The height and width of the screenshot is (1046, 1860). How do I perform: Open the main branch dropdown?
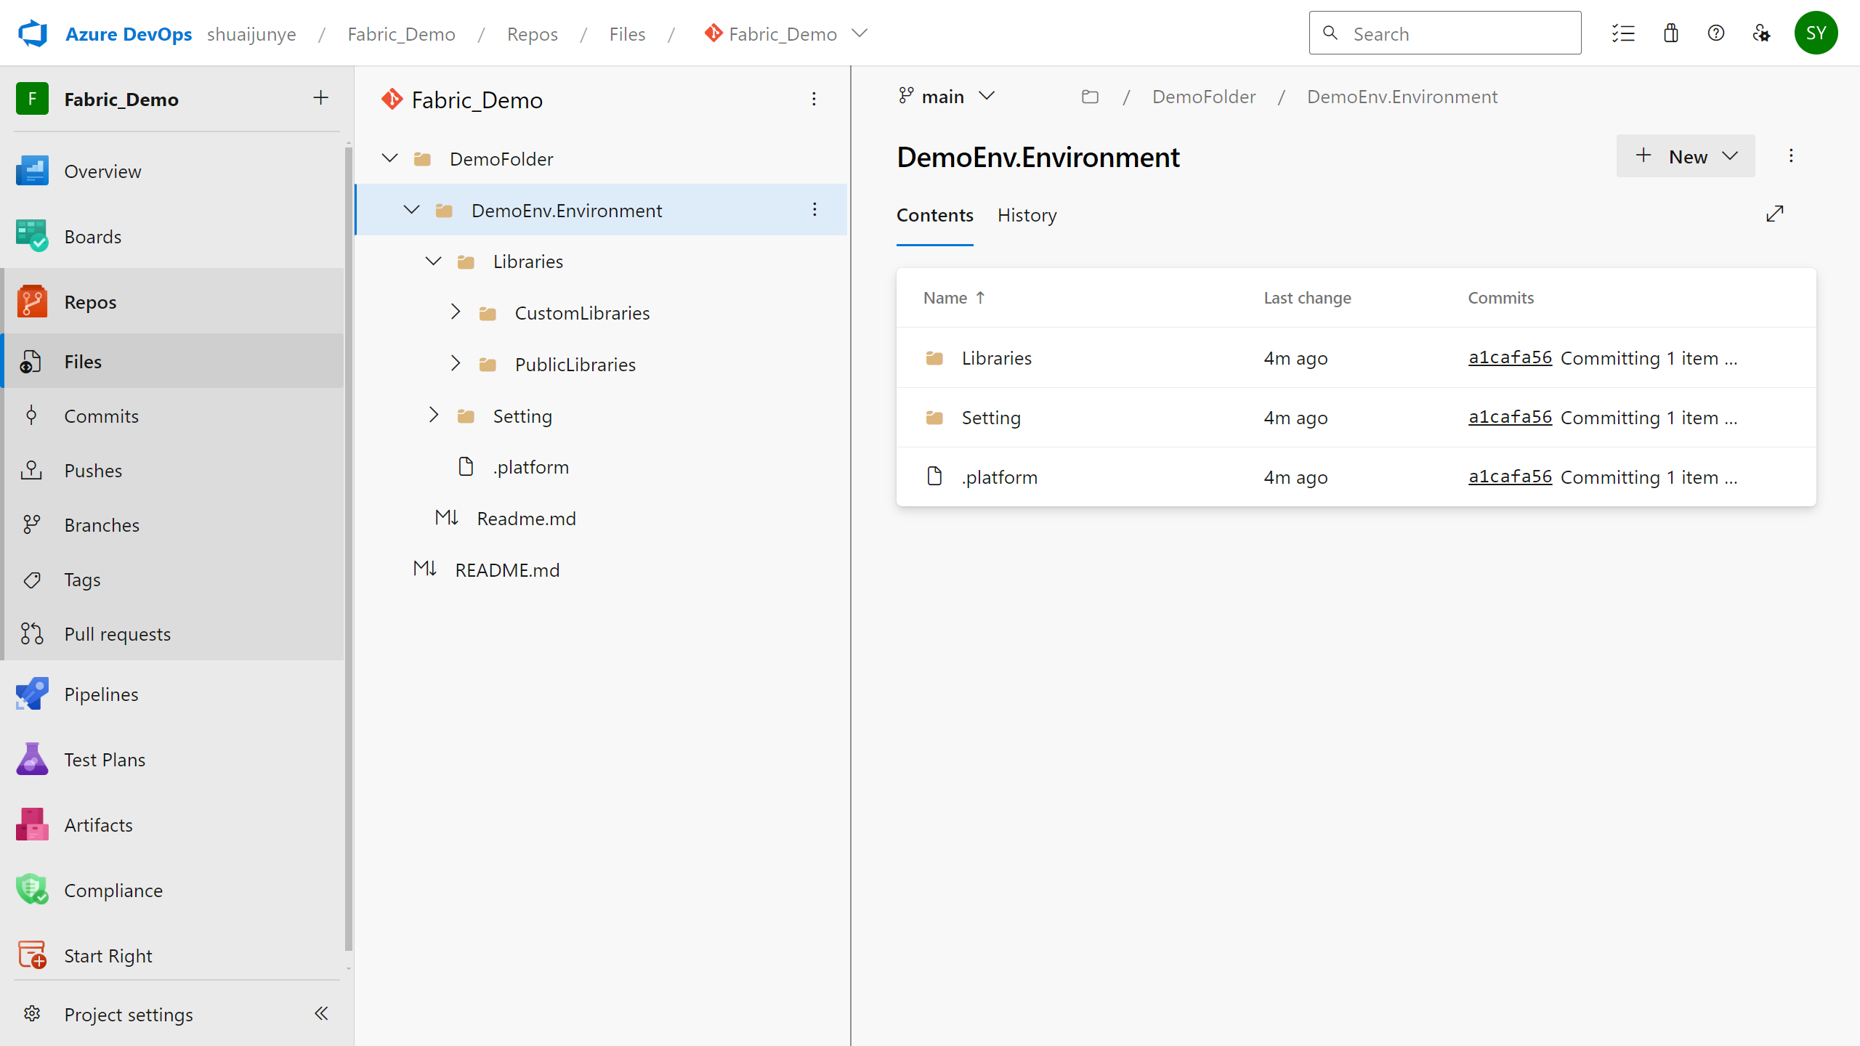(945, 96)
